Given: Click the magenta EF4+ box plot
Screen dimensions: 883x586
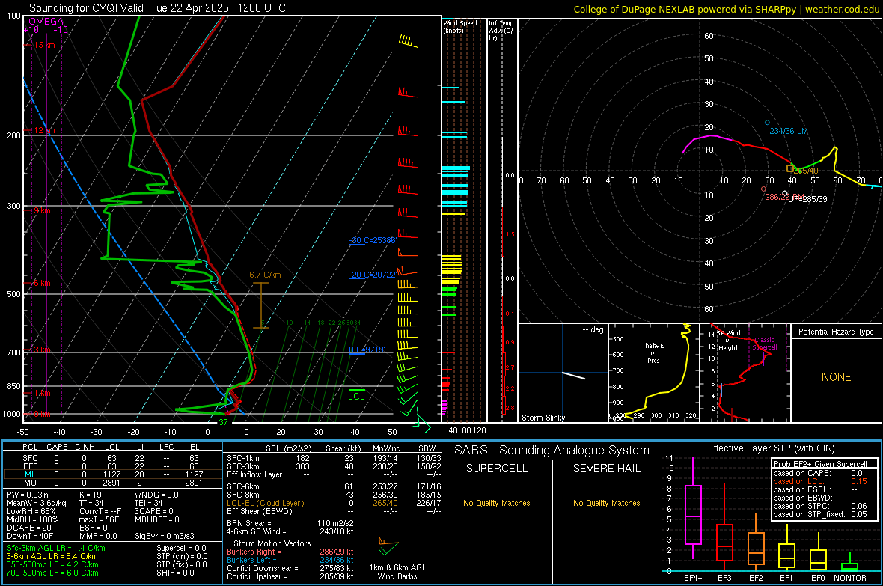Looking at the screenshot, I should [693, 509].
